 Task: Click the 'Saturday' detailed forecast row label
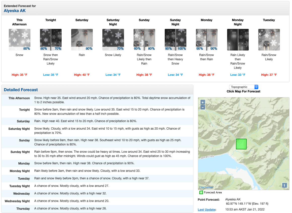coord(23,121)
